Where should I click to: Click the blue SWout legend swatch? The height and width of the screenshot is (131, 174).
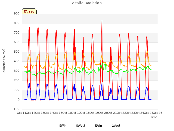click(72, 126)
